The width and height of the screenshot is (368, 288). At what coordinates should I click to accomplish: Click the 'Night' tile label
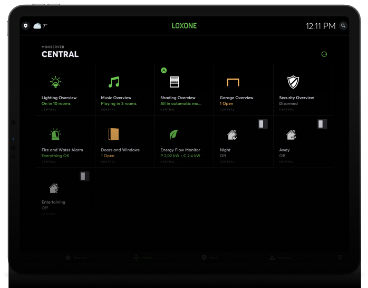[x=225, y=150]
